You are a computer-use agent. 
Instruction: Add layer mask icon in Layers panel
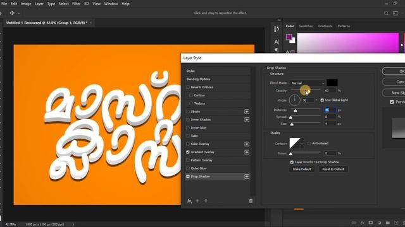371,223
